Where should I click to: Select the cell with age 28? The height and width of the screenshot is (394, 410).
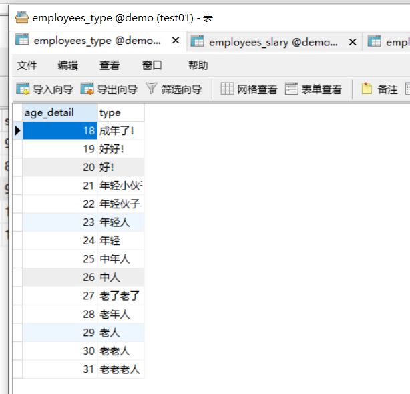tap(60, 314)
